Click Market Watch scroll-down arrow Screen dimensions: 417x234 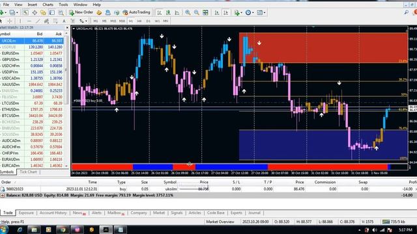click(66, 166)
